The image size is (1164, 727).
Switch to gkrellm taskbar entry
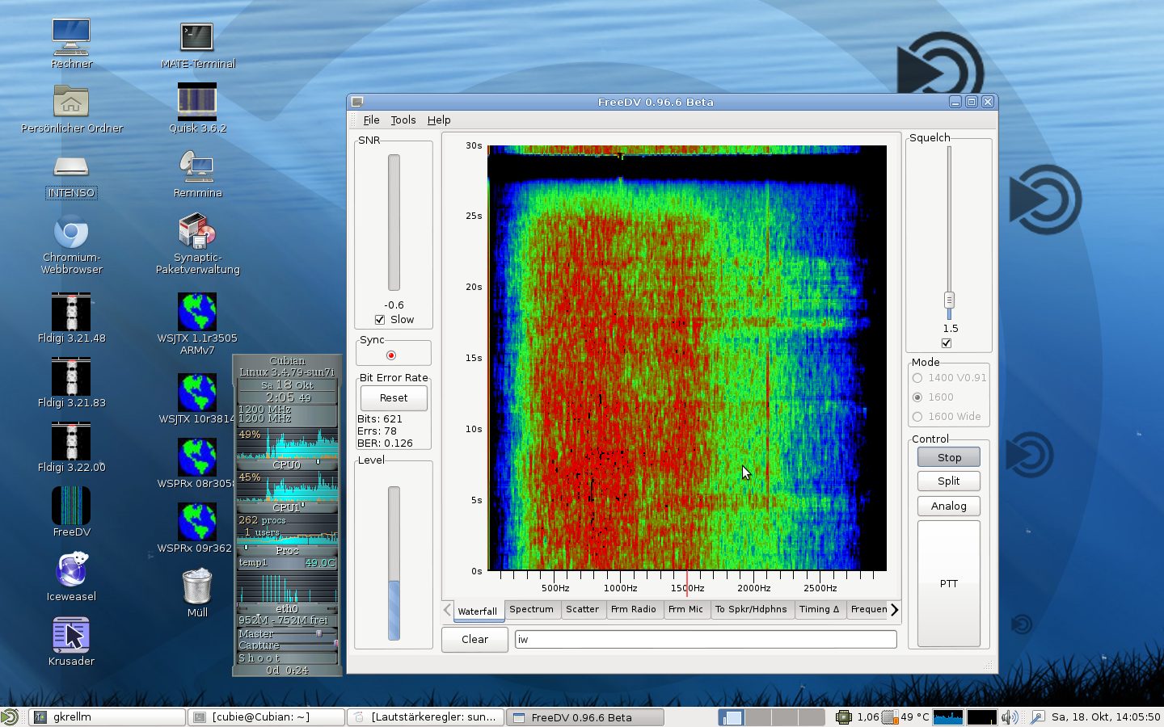point(107,716)
